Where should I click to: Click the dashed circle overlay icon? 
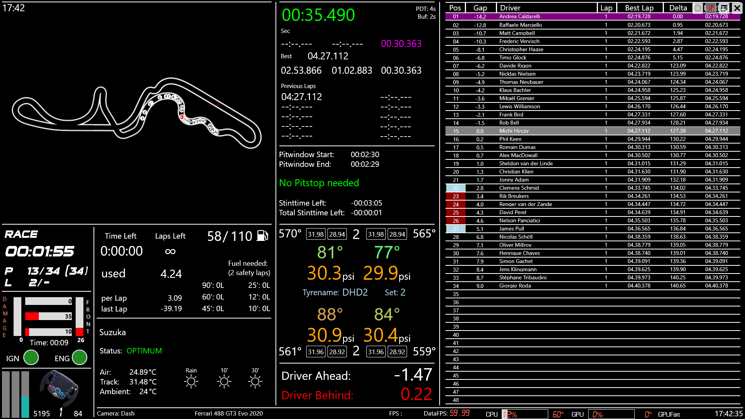(x=698, y=8)
